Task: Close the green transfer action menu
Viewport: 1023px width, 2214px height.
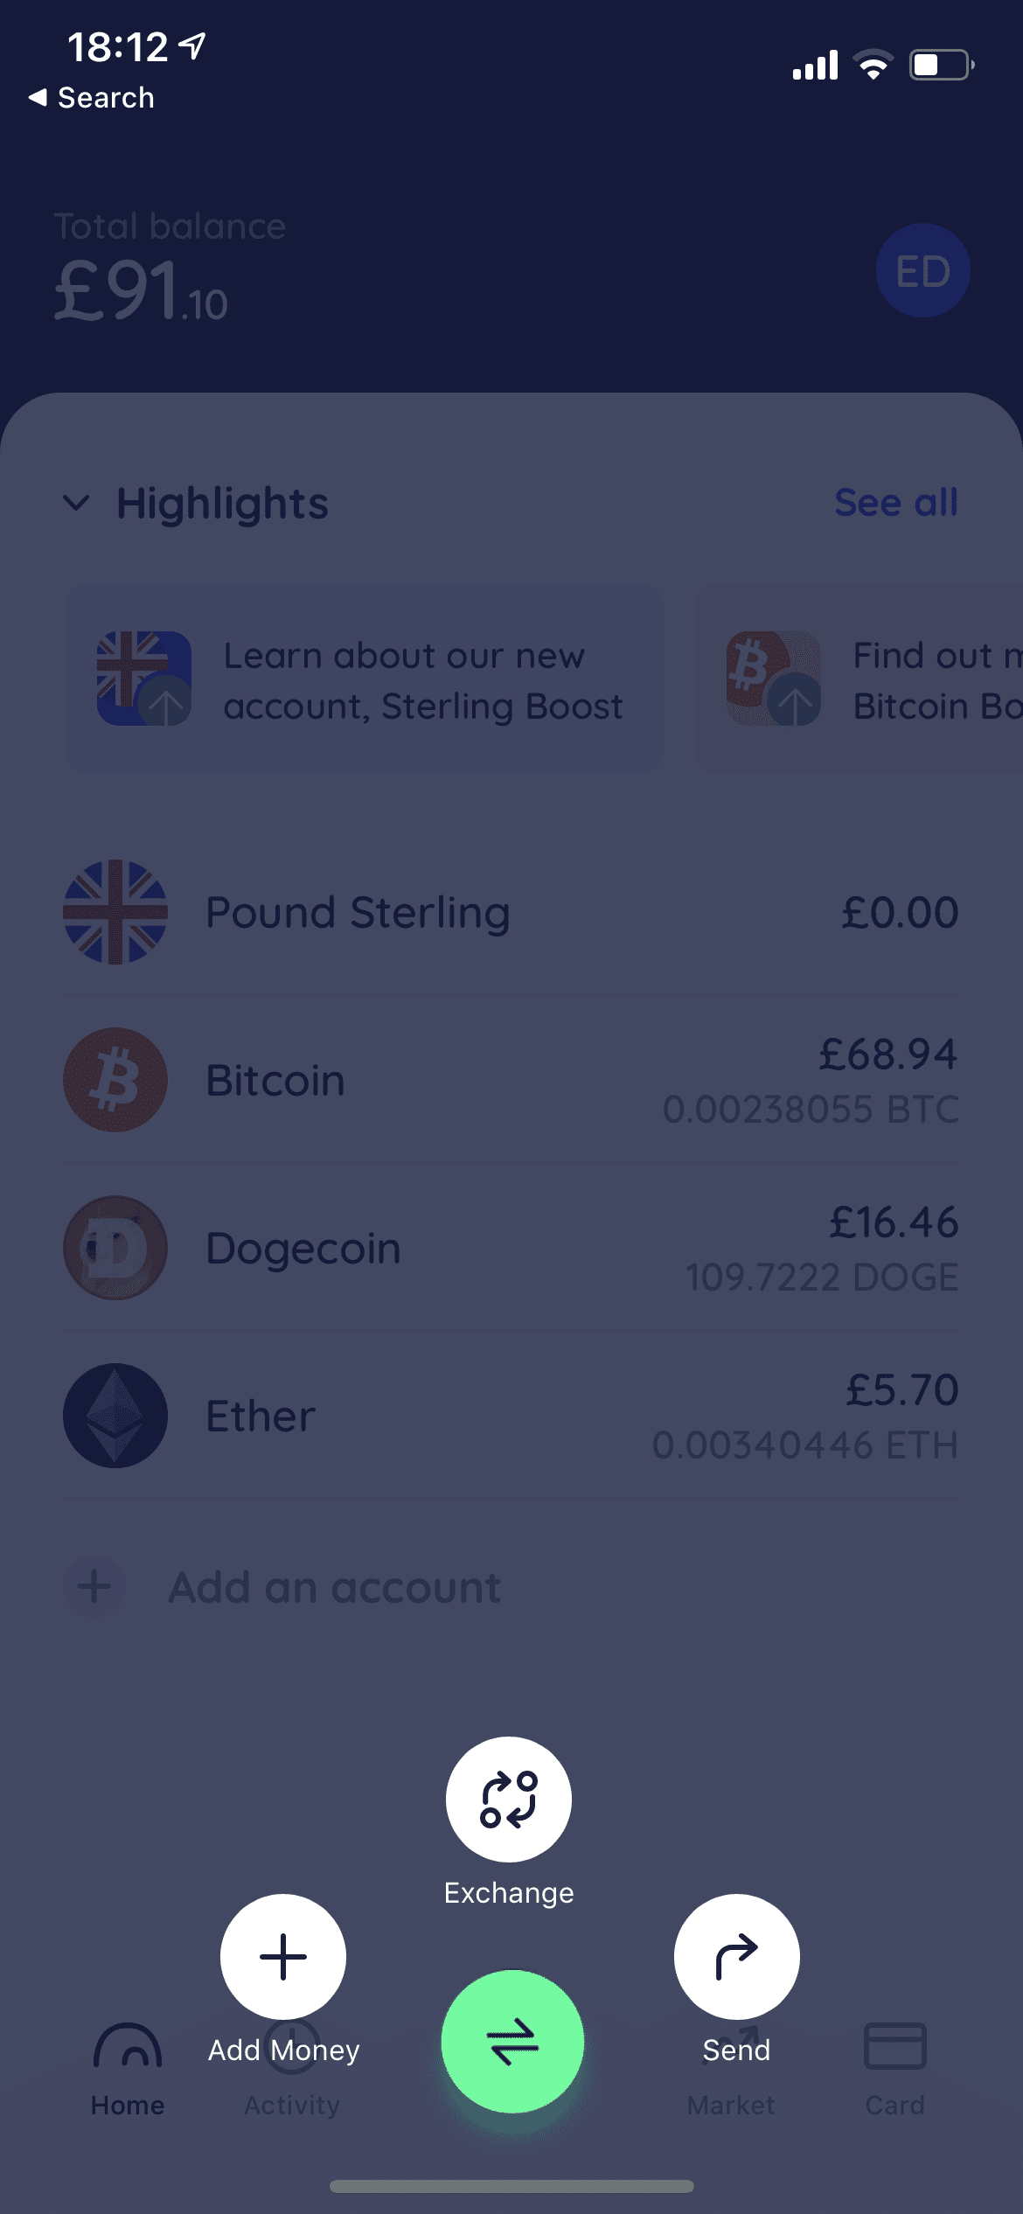Action: click(x=512, y=2041)
